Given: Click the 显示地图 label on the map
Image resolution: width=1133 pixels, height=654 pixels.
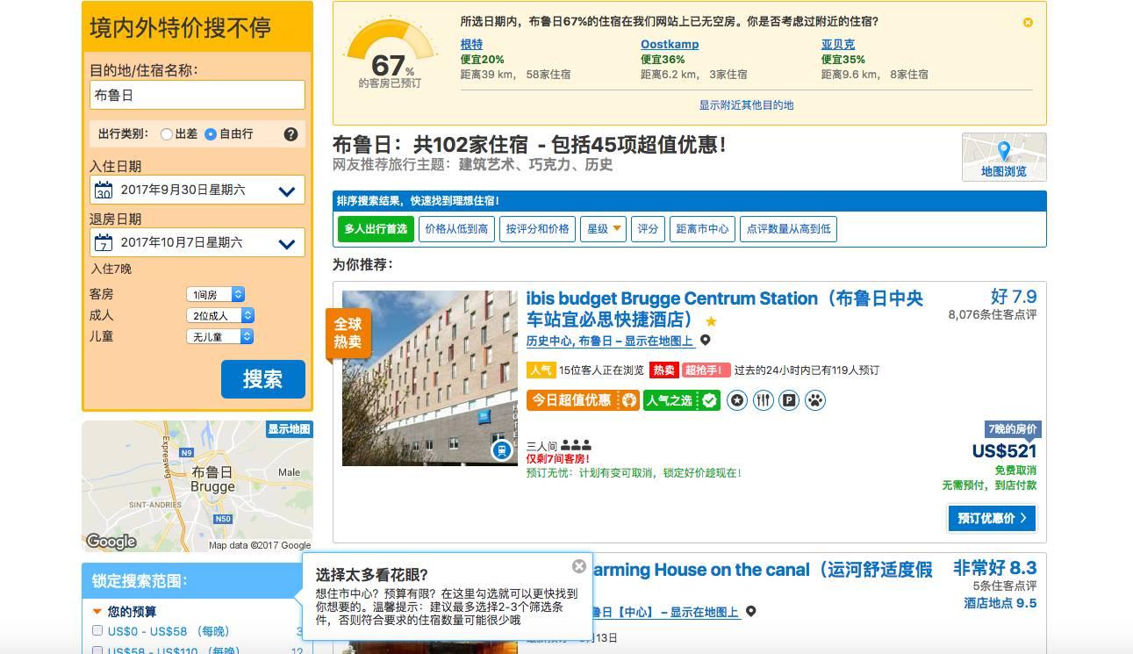Looking at the screenshot, I should (x=289, y=429).
